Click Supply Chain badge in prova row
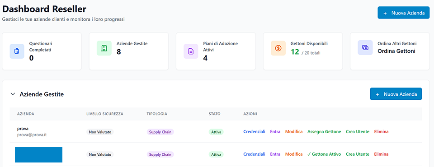This screenshot has height=167, width=434. point(160,132)
